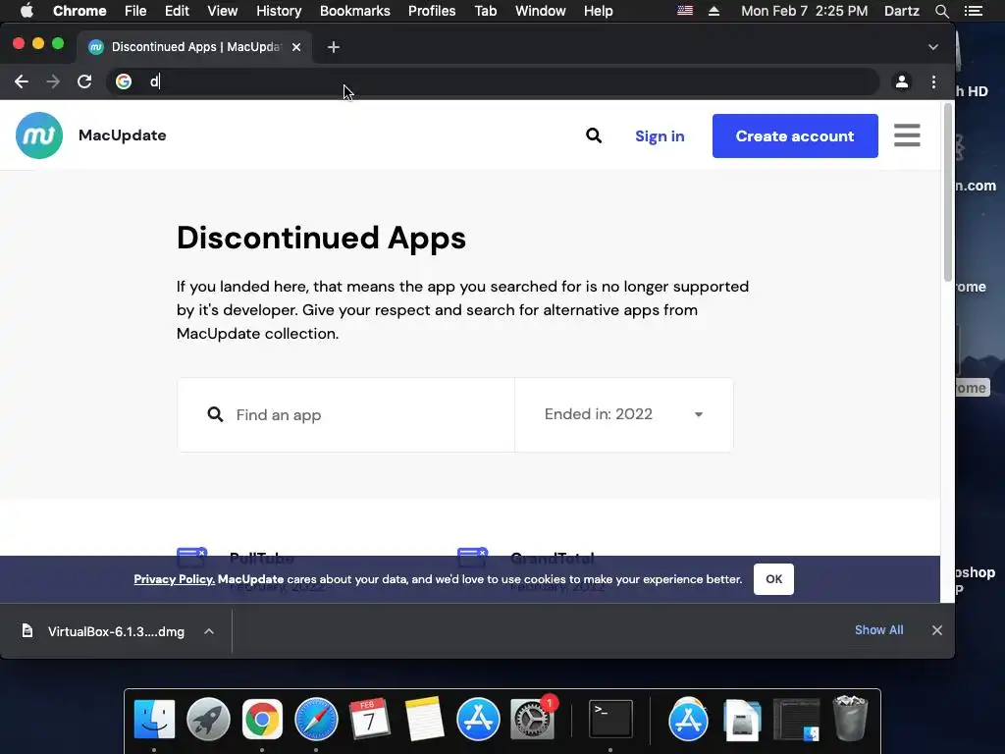Open the Bookmarks menu
1005x754 pixels.
[x=355, y=11]
